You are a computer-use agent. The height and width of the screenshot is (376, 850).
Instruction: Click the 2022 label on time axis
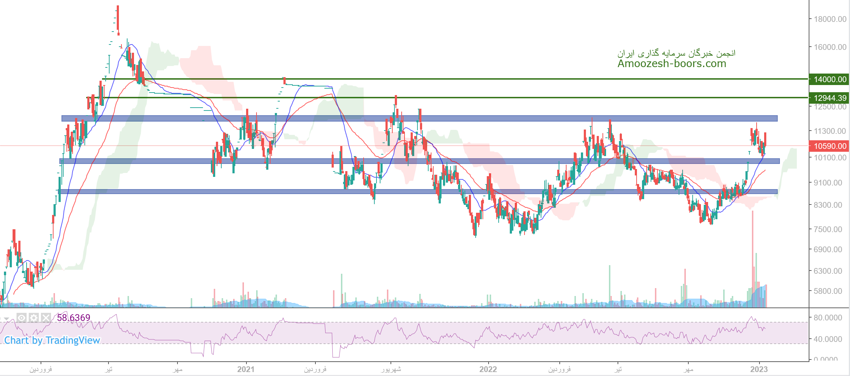[488, 369]
